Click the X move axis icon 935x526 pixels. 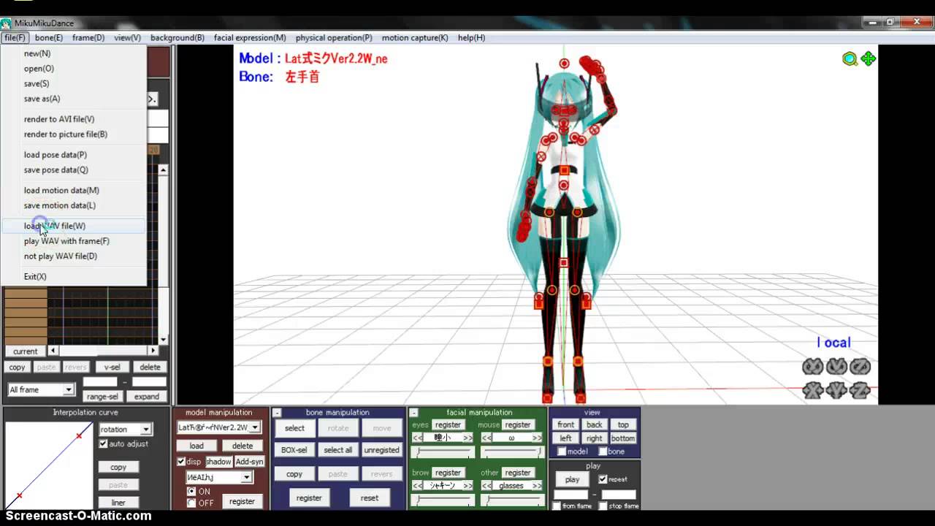[x=813, y=390]
